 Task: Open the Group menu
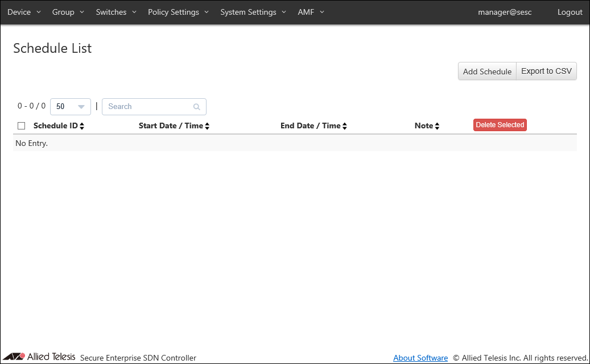[x=68, y=12]
